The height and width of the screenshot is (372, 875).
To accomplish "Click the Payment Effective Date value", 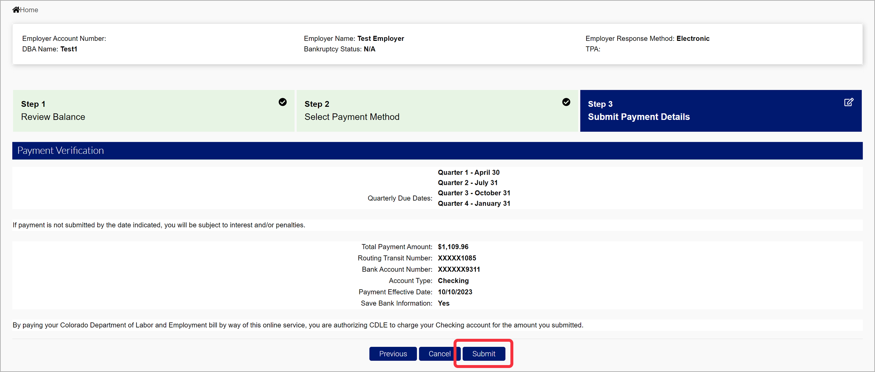I will [x=455, y=292].
